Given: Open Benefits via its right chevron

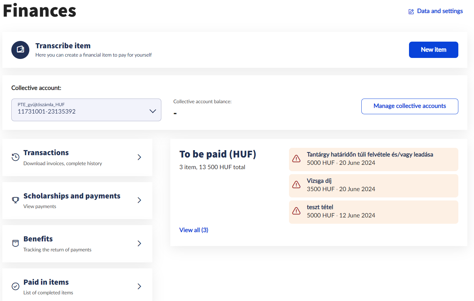Looking at the screenshot, I should 139,243.
